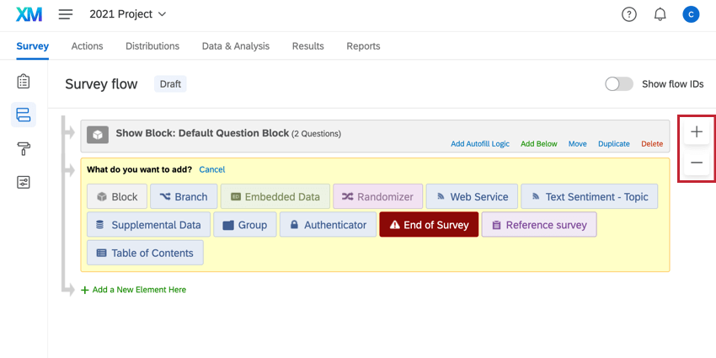Insert an End of Survey element
This screenshot has width=716, height=358.
[x=429, y=225]
